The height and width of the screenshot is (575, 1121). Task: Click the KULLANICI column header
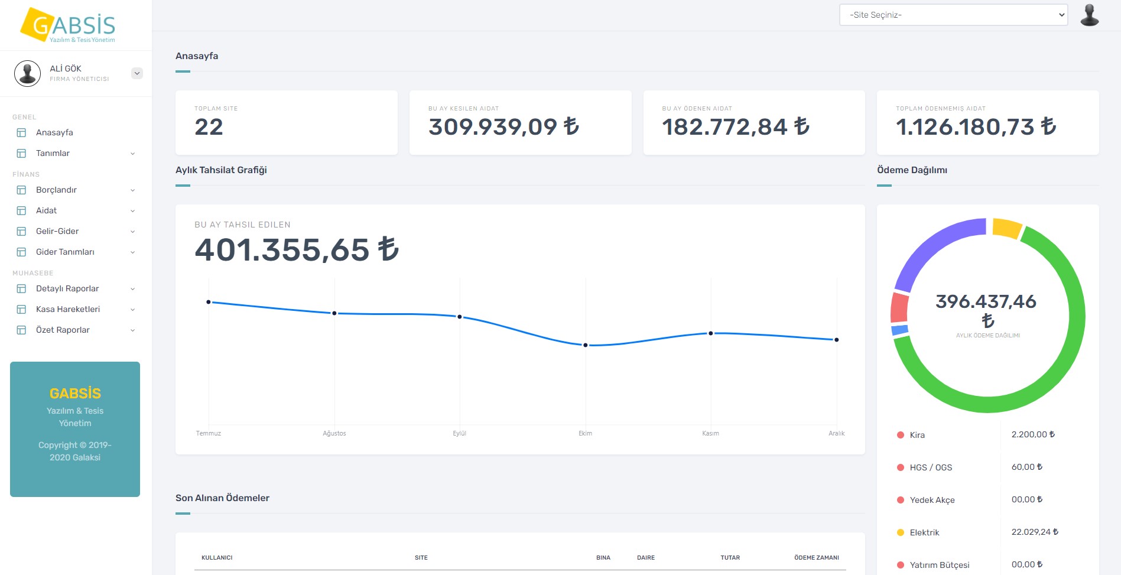(217, 557)
